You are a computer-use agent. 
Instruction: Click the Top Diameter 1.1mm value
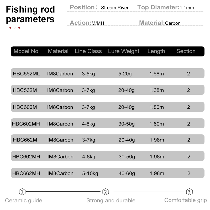coord(187,8)
